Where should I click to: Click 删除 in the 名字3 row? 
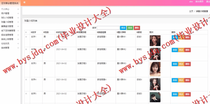pyautogui.click(x=188, y=64)
